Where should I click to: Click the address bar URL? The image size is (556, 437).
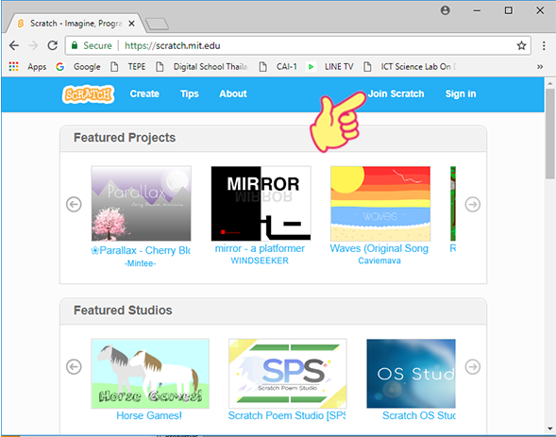coord(173,45)
